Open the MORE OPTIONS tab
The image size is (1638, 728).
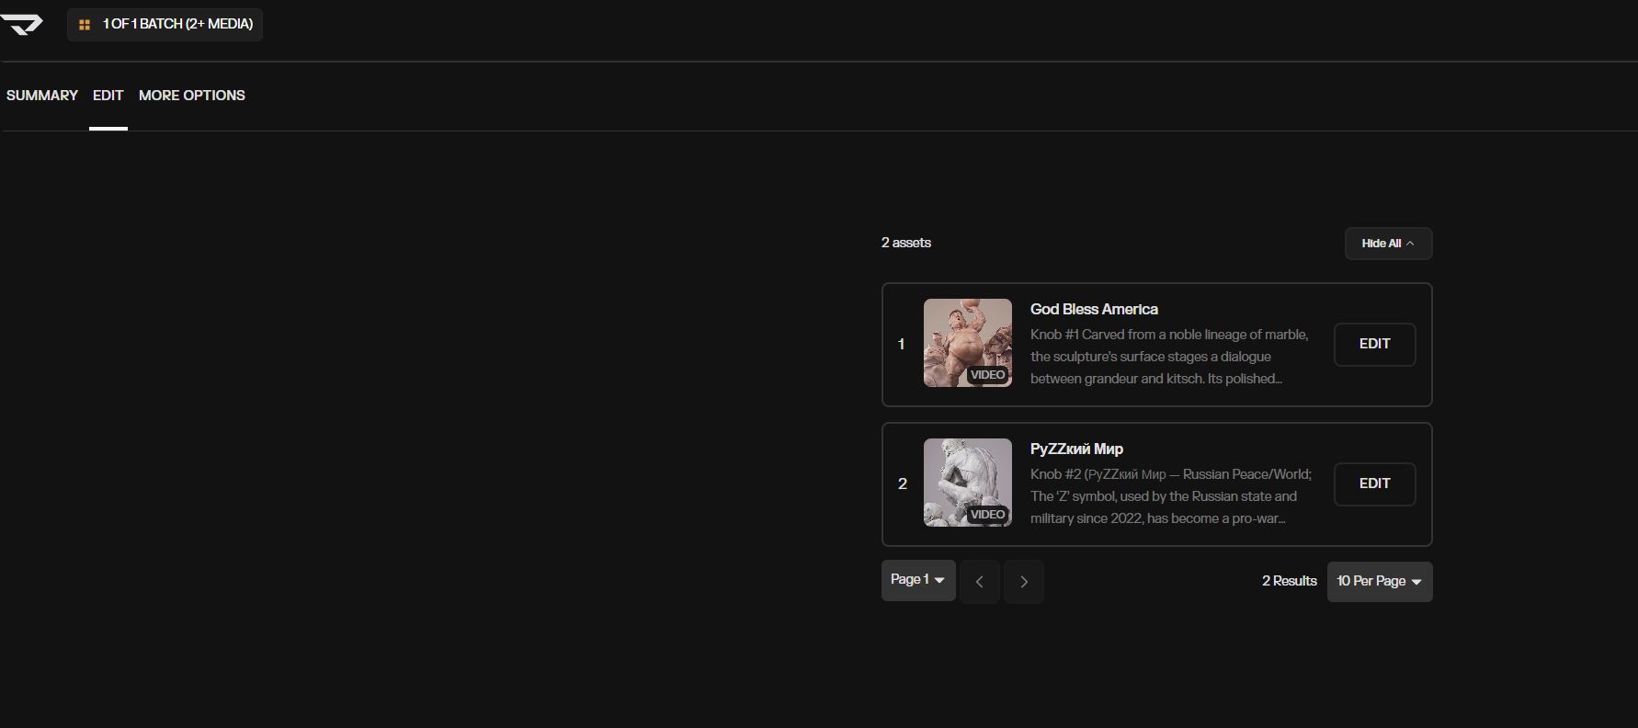192,96
